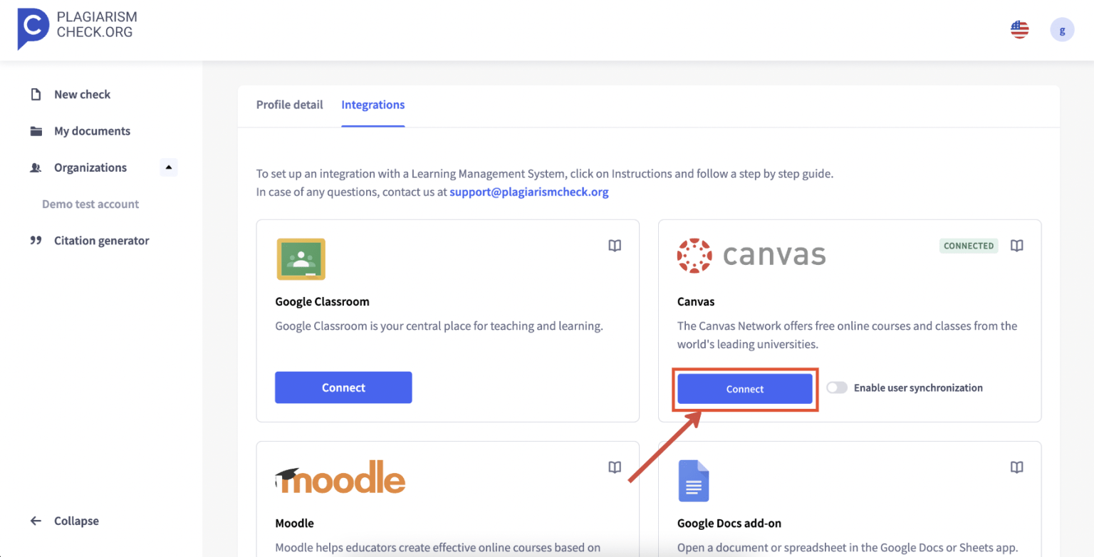Image resolution: width=1094 pixels, height=557 pixels.
Task: Select Demo test account
Action: pos(90,204)
